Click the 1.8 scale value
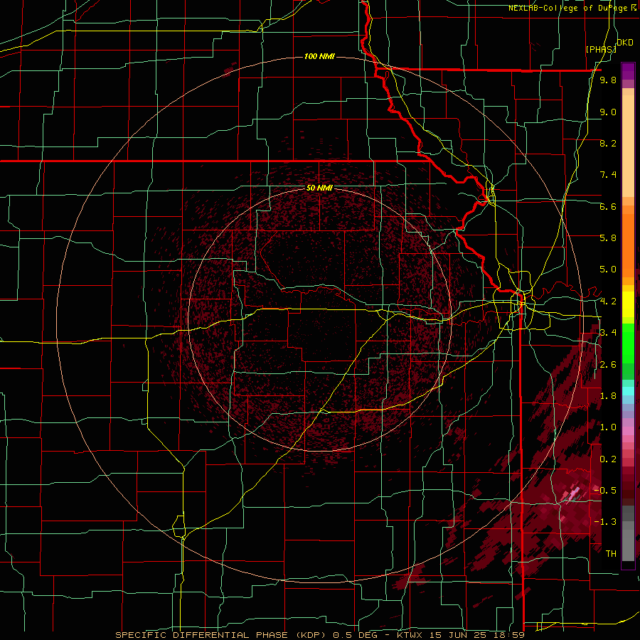This screenshot has height=640, width=640. click(x=608, y=396)
